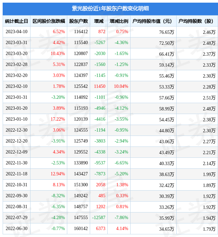
Task: Click the ratio 10.04%
Action: pos(121,86)
